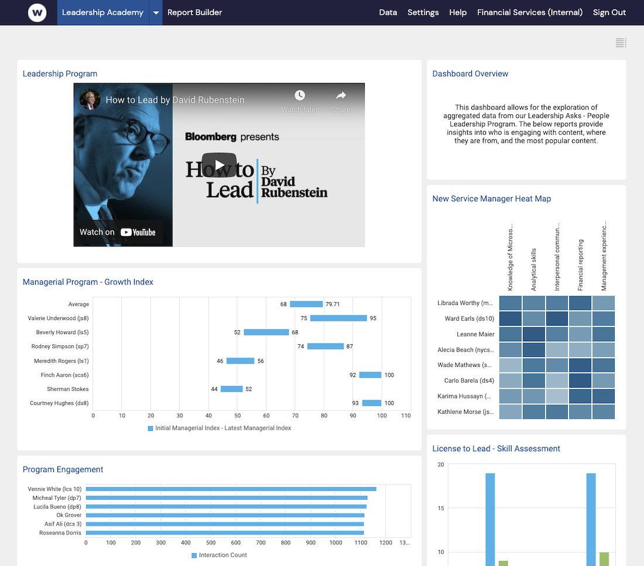Click the Watershed logo icon top left
The width and height of the screenshot is (644, 566).
[x=37, y=12]
